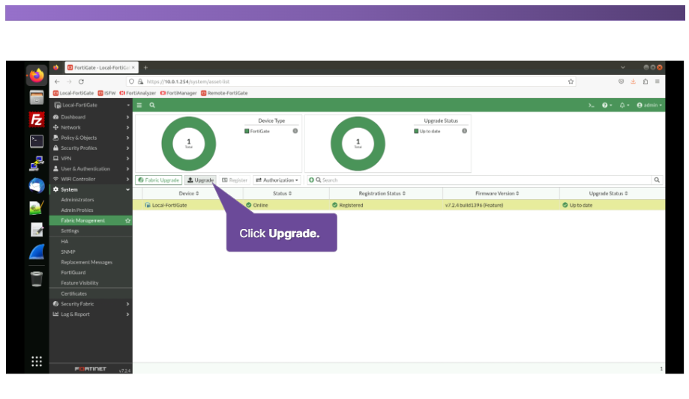Launch Wireshark from the dock
This screenshot has width=689, height=399.
coord(37,252)
